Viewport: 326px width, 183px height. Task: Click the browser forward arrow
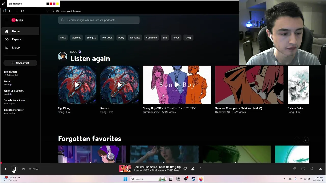pyautogui.click(x=16, y=11)
